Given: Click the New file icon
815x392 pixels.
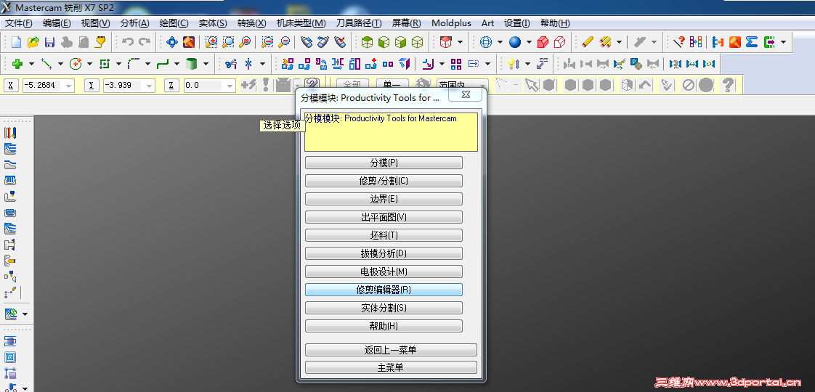Looking at the screenshot, I should click(x=17, y=42).
